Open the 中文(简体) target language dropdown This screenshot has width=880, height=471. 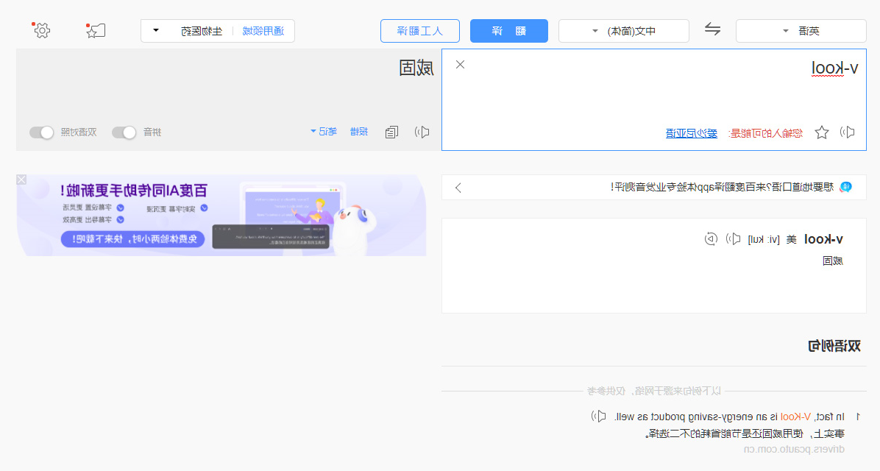[623, 31]
